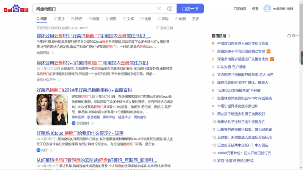Open the 更多 tab menu

[195, 19]
